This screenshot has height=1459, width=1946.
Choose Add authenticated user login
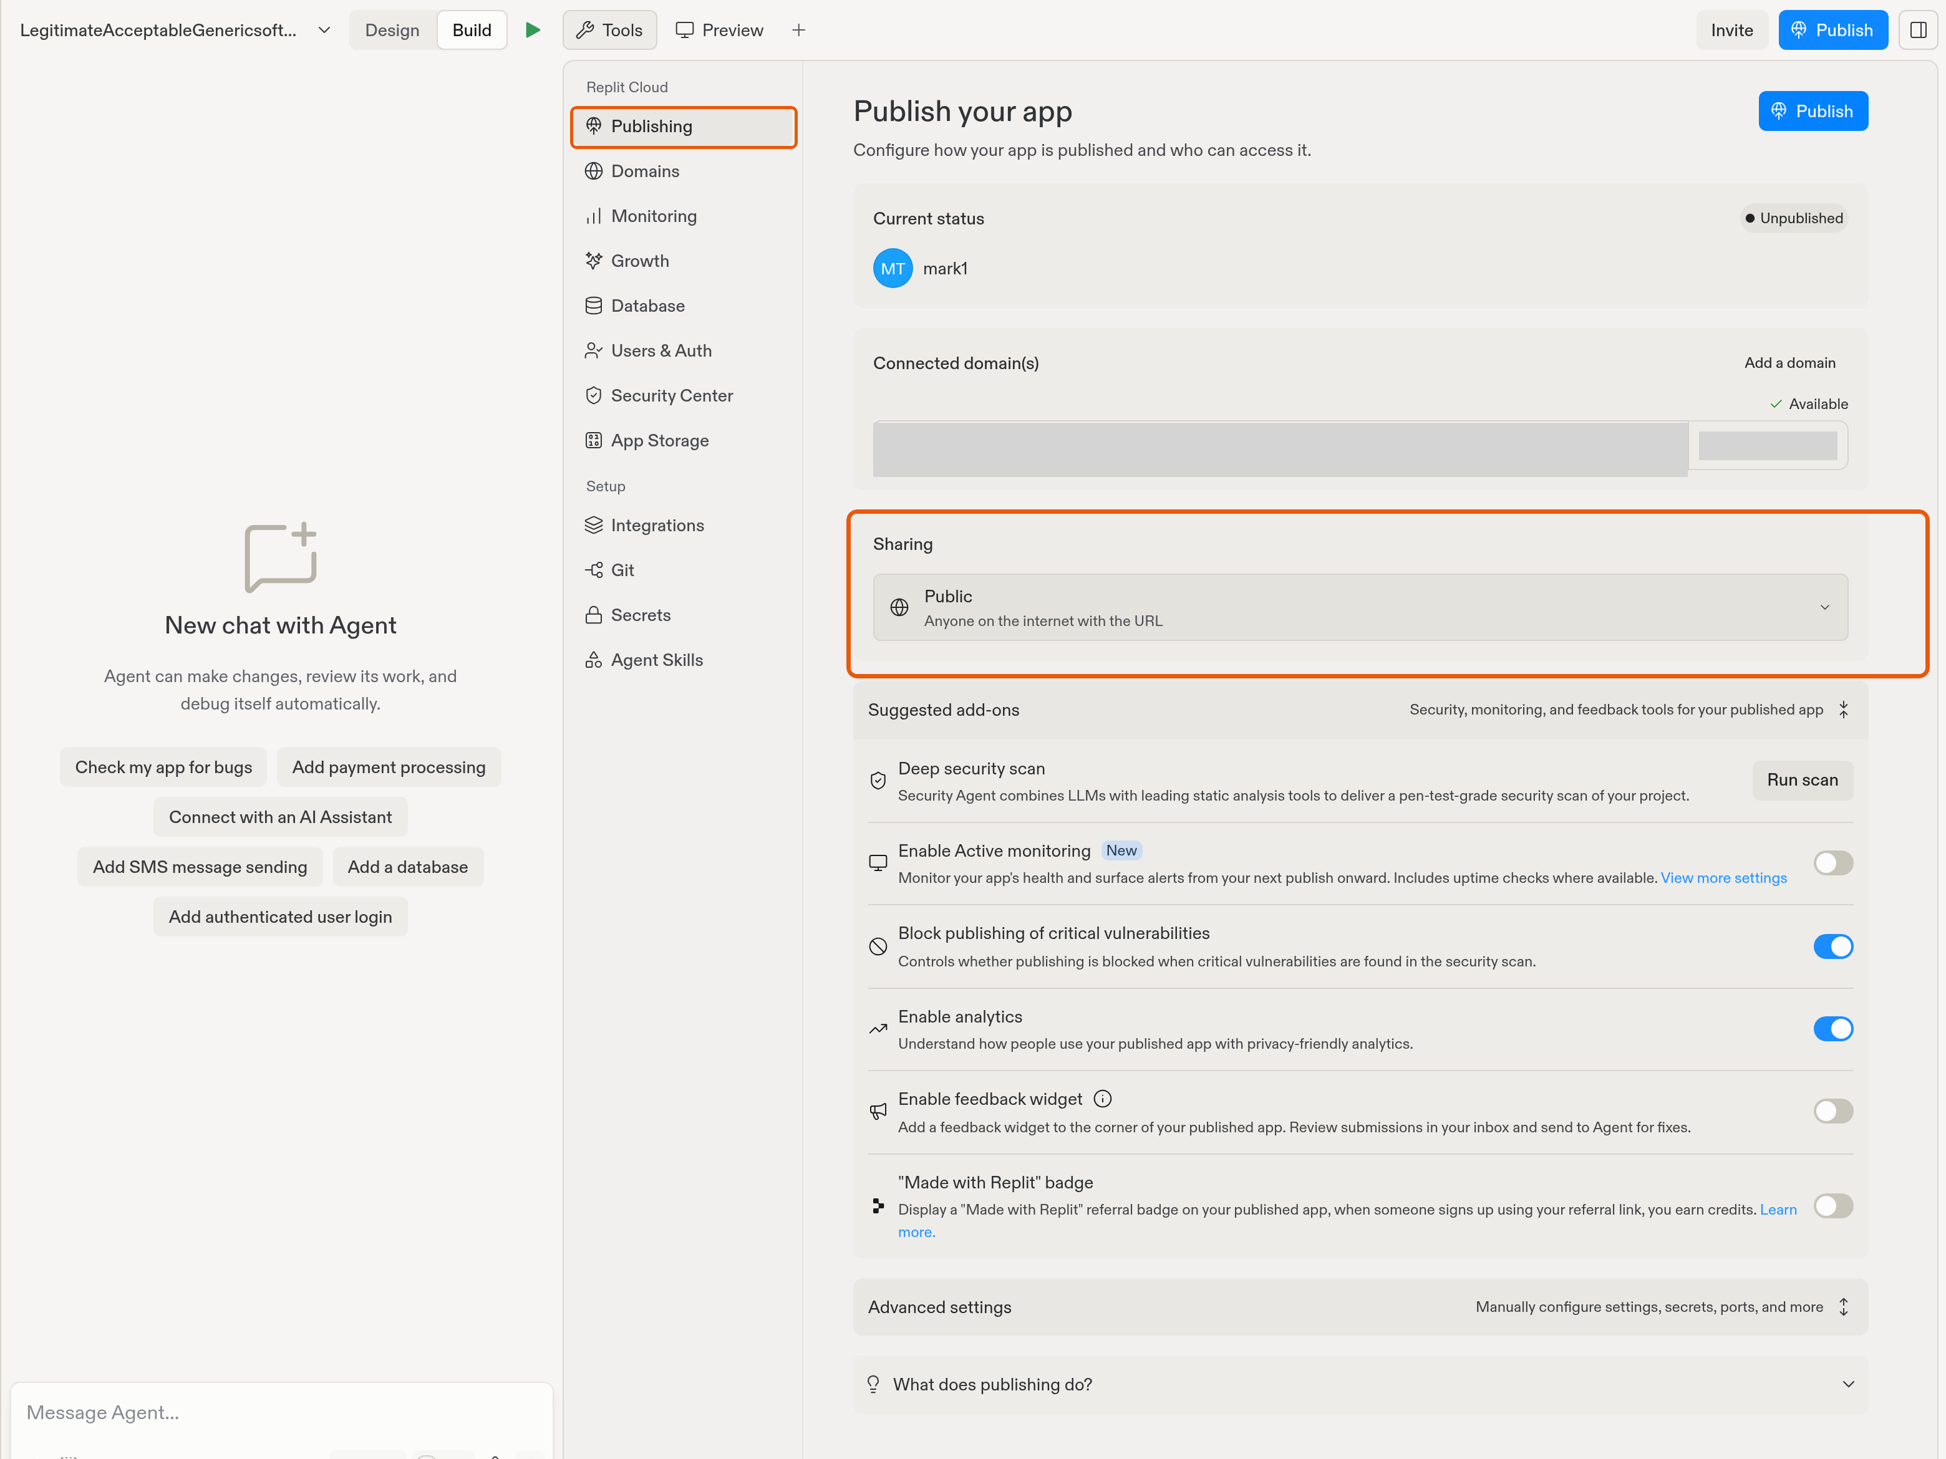[281, 917]
